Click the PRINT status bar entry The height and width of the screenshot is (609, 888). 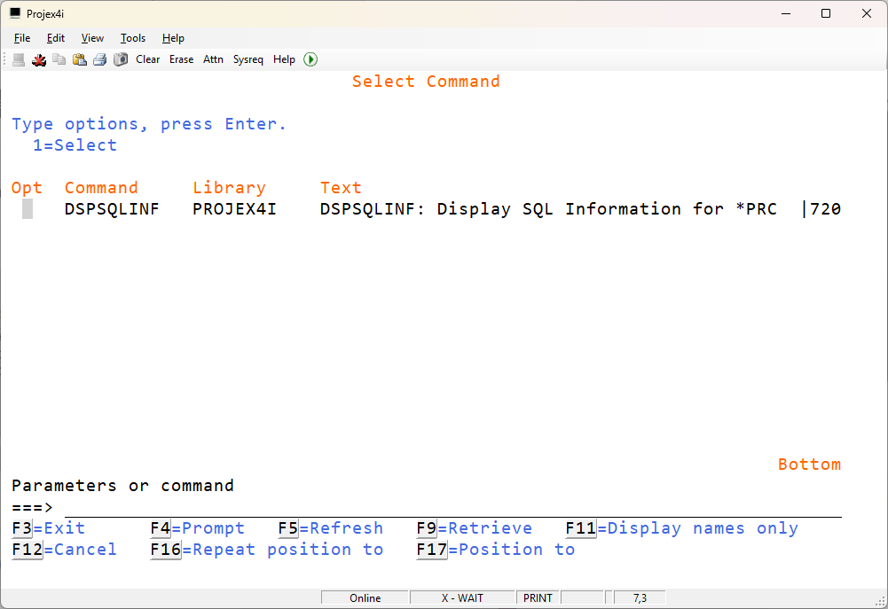pos(538,598)
